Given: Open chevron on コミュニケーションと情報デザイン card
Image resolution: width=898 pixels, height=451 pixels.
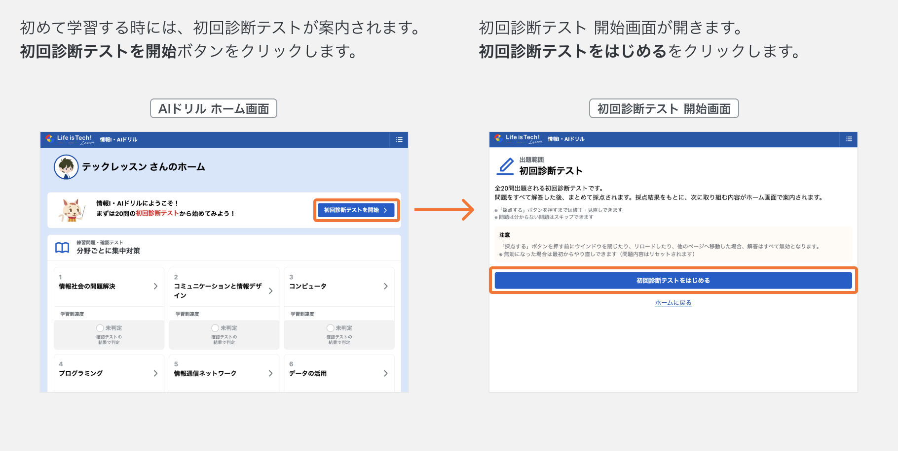Looking at the screenshot, I should (270, 291).
